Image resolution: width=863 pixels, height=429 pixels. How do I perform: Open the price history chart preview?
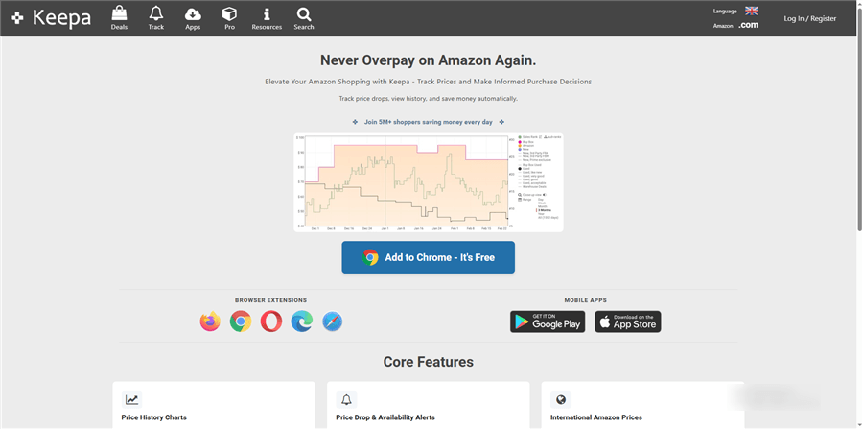pyautogui.click(x=429, y=182)
